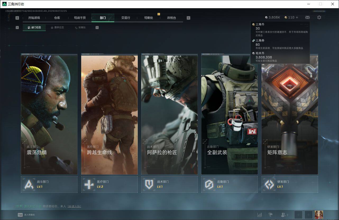Click the first empty squad plus slot
Viewport: 339px width, 220px height.
click(x=298, y=215)
